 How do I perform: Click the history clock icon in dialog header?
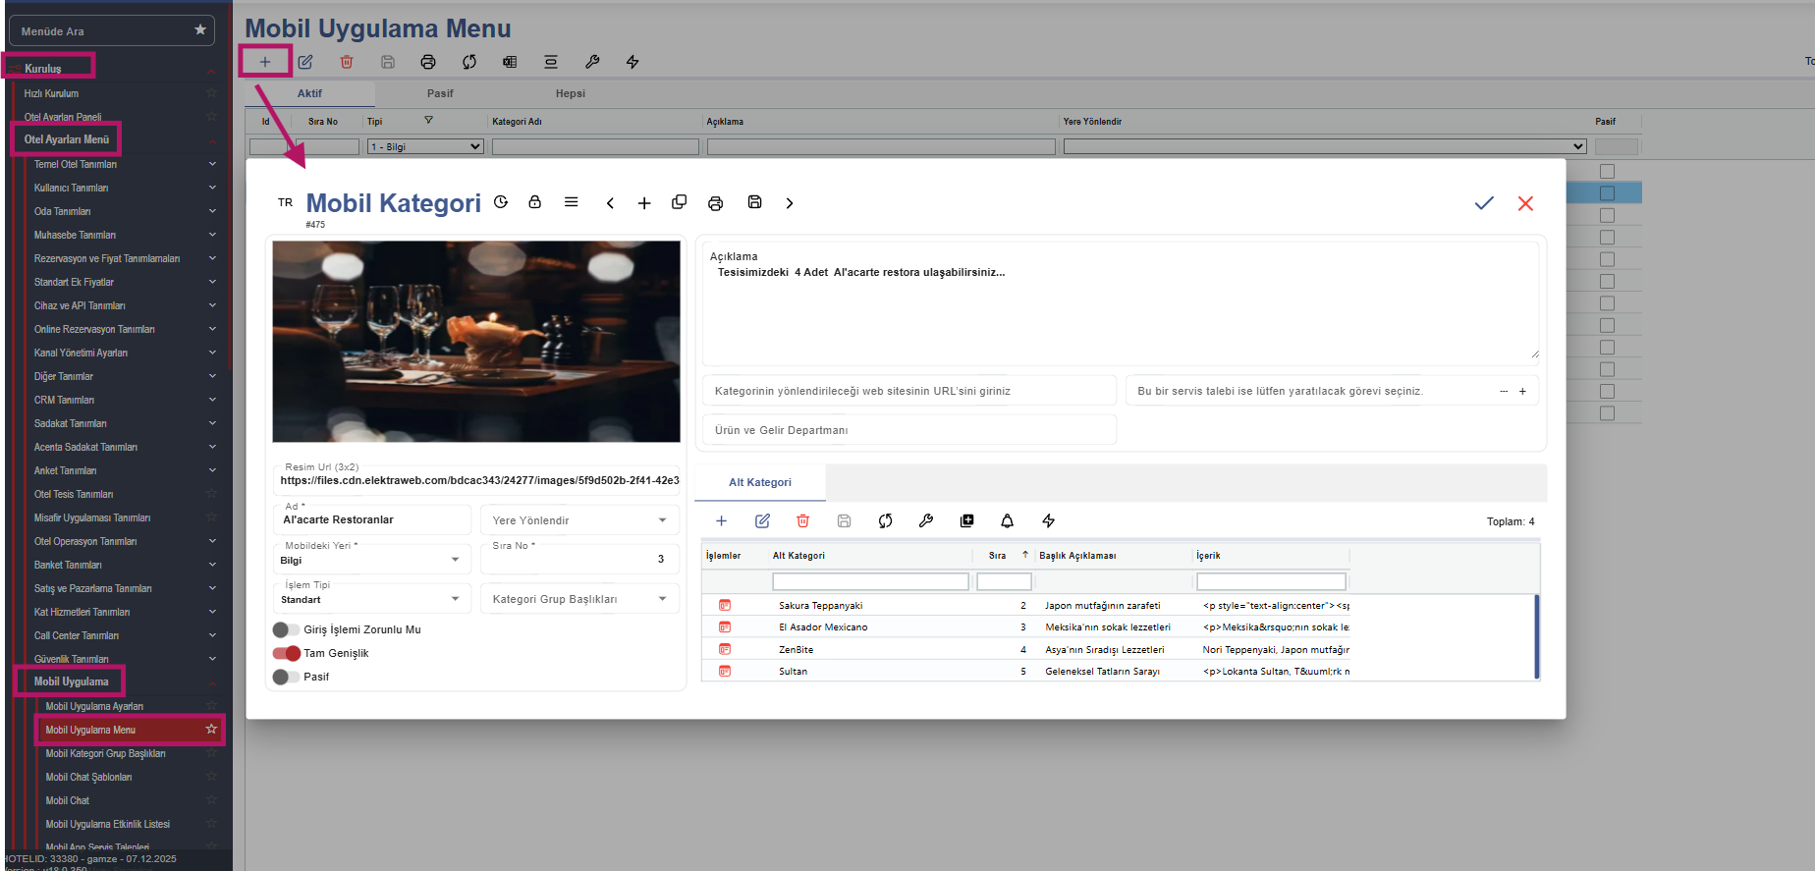tap(501, 202)
